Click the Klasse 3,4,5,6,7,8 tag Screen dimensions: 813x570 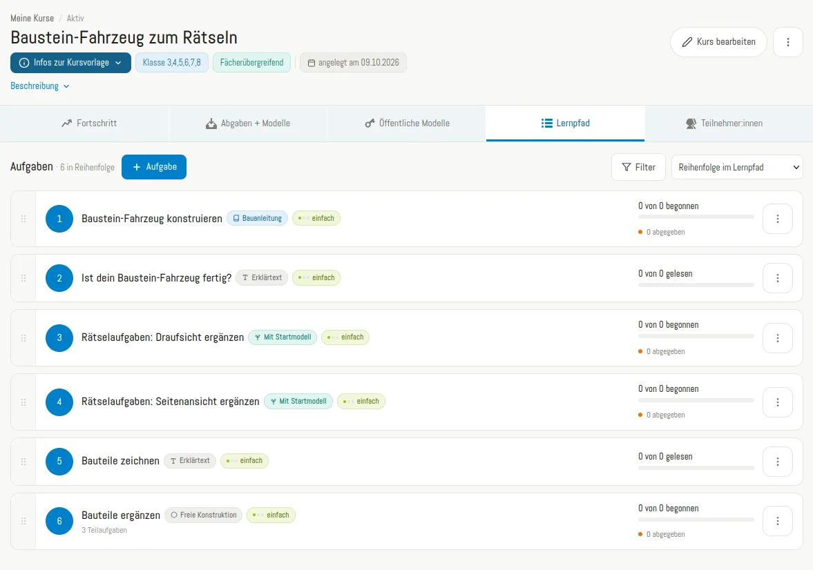(171, 63)
